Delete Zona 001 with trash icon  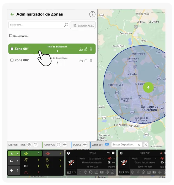(x=91, y=49)
